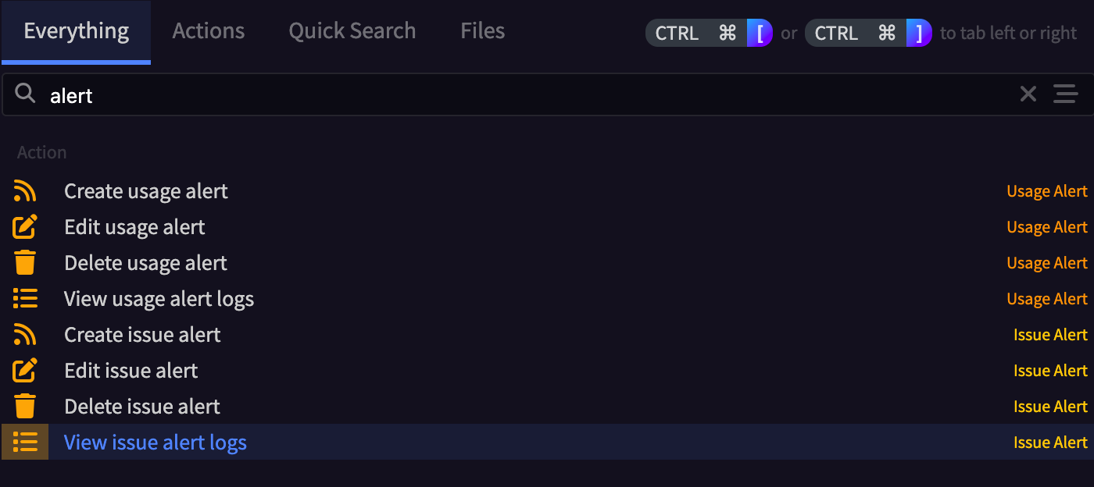Click the RSS icon beside Create issue alert
1094x487 pixels.
25,335
